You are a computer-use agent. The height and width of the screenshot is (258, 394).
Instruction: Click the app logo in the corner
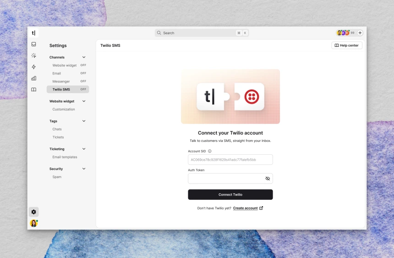(x=33, y=33)
